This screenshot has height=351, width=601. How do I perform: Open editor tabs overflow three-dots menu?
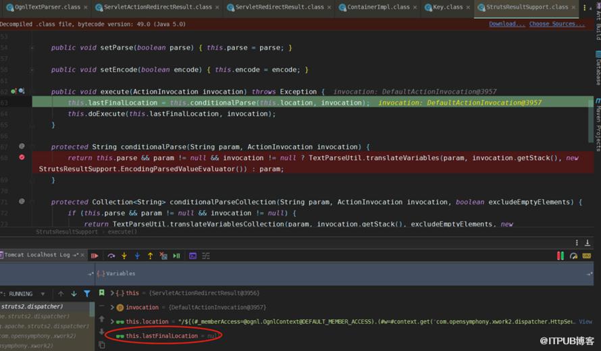click(584, 7)
